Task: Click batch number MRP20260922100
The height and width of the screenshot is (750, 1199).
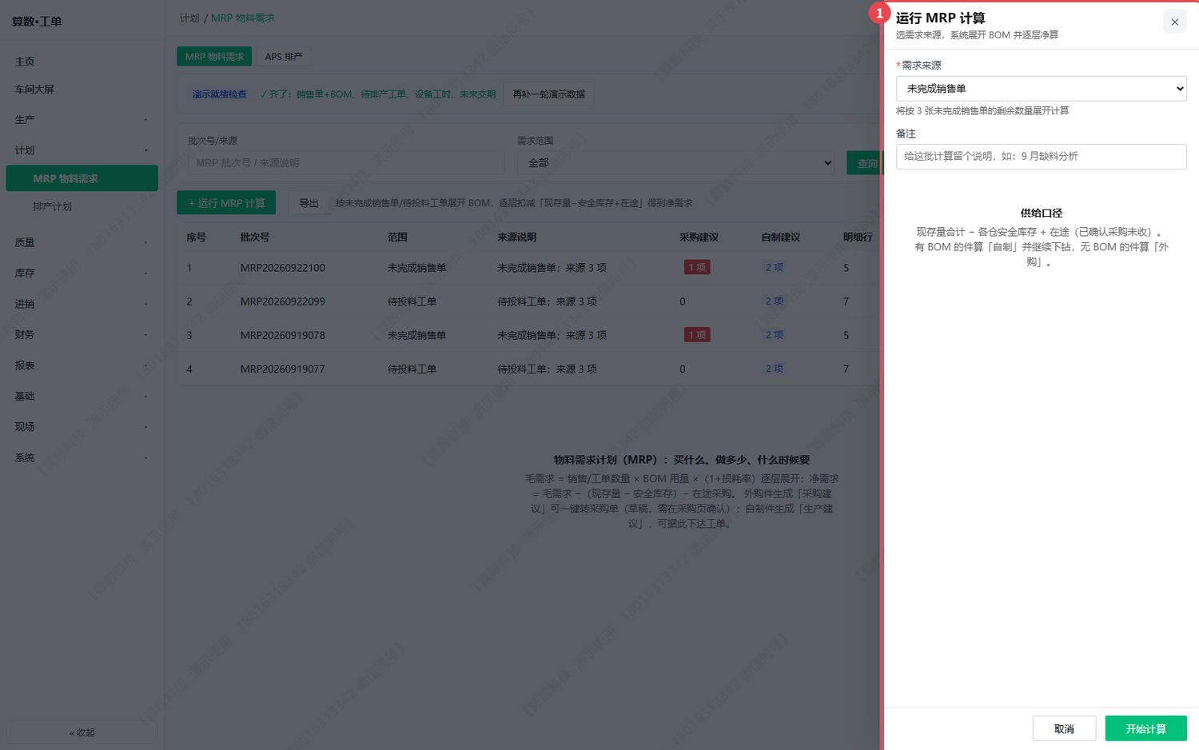Action: (x=283, y=268)
